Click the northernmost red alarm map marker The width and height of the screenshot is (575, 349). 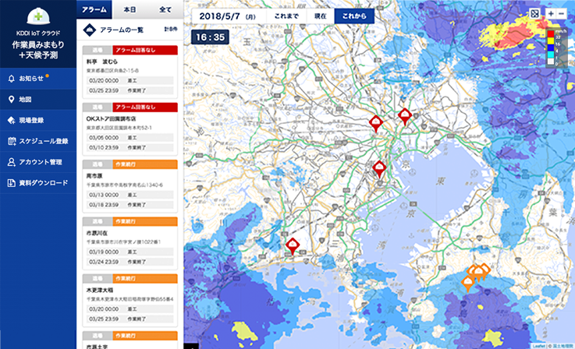click(404, 116)
